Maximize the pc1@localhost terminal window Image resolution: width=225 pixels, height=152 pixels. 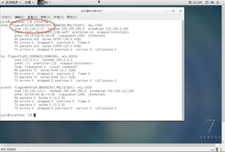[174, 11]
